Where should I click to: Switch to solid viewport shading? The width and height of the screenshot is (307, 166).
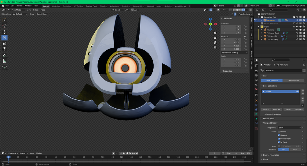237,10
